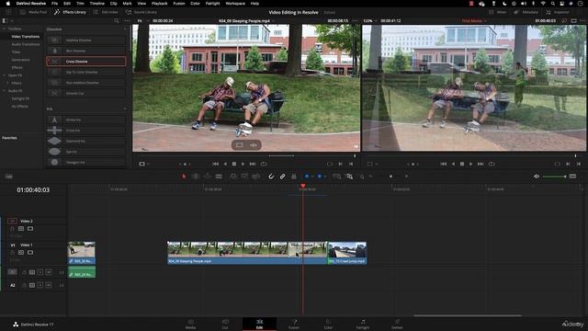Screen dimensions: 588x331
Task: Activate the red Selection Mode arrow tool
Action: [x=184, y=177]
